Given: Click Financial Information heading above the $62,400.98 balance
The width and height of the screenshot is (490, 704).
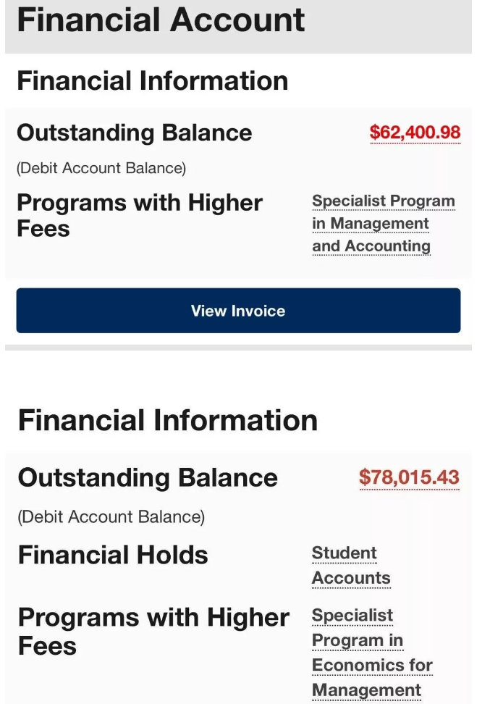Looking at the screenshot, I should coord(152,80).
